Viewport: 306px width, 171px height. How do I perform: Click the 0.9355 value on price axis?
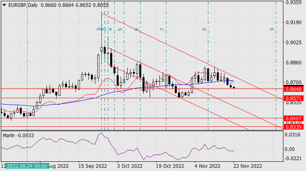pyautogui.click(x=294, y=2)
